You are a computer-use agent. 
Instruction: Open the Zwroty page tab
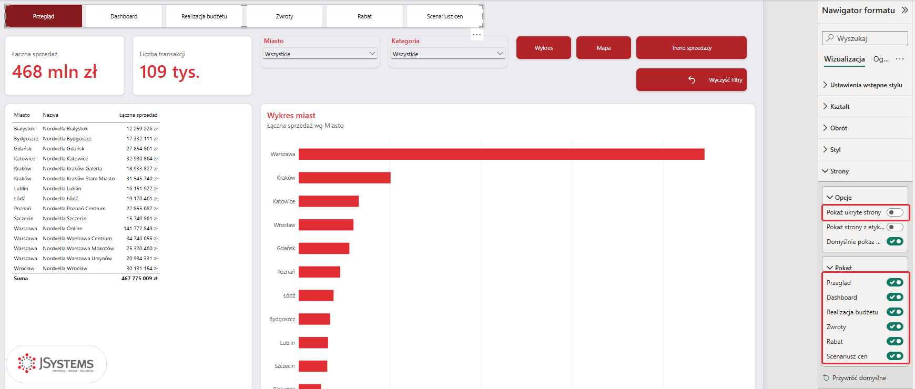[284, 16]
